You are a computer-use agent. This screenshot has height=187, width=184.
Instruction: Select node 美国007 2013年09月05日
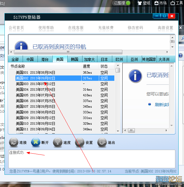pyautogui.click(x=65, y=106)
